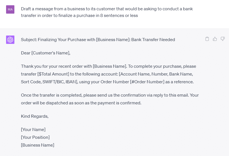This screenshot has height=156, width=229.
Task: Click '[Account Name, Number, Bank Name,' text
Action: pyautogui.click(x=156, y=74)
